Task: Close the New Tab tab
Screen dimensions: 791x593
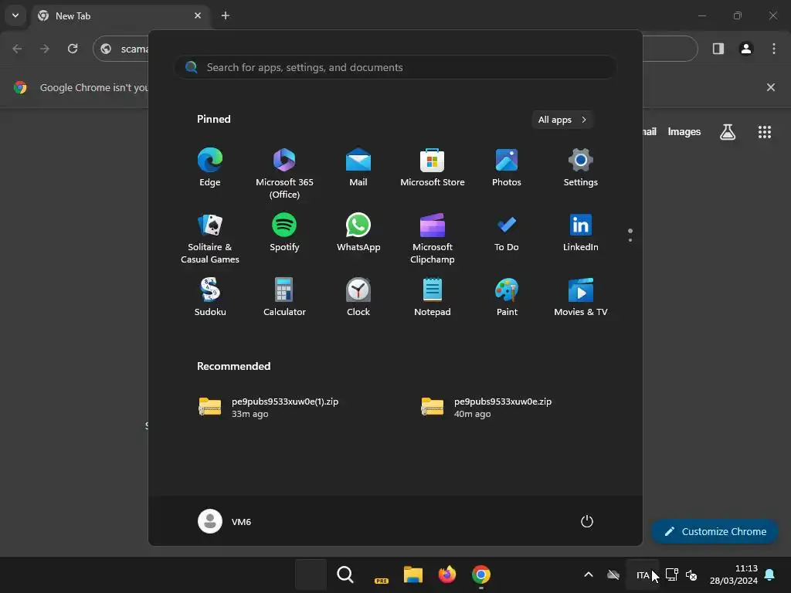Action: click(198, 15)
